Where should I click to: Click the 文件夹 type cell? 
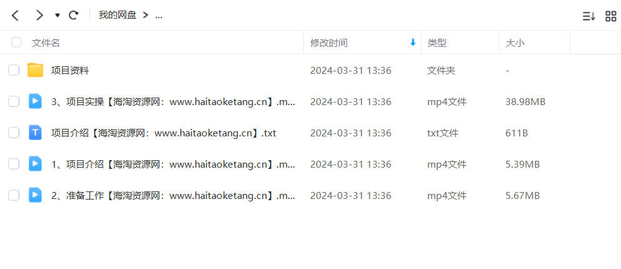(x=441, y=71)
